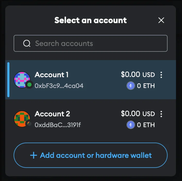
Task: Click Add account or hardware wallet button
Action: click(91, 155)
